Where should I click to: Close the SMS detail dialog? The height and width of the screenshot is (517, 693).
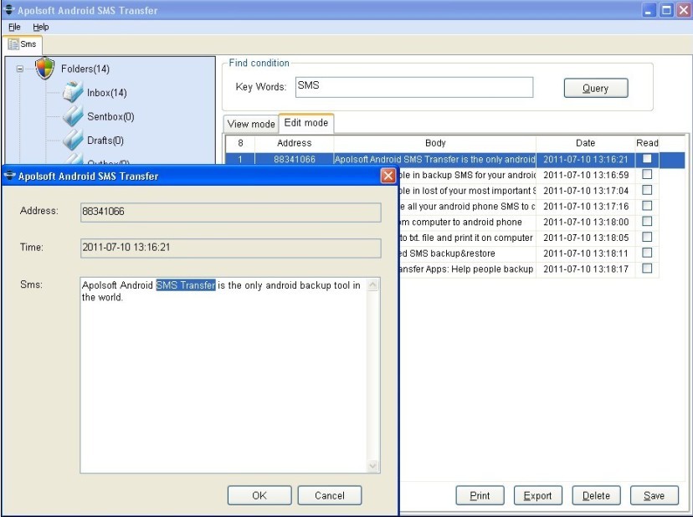[388, 176]
